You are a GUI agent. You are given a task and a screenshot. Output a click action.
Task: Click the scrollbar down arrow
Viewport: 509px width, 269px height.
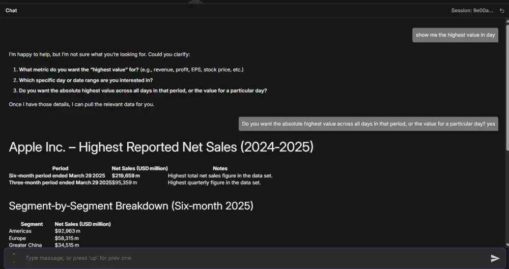(507, 245)
